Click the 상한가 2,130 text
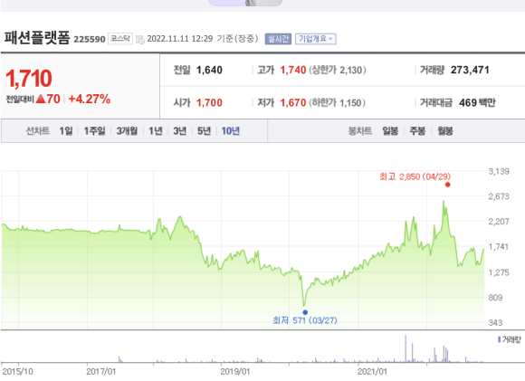 [x=338, y=70]
